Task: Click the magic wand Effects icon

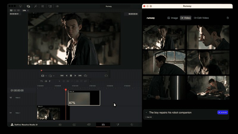Action: 35,6
